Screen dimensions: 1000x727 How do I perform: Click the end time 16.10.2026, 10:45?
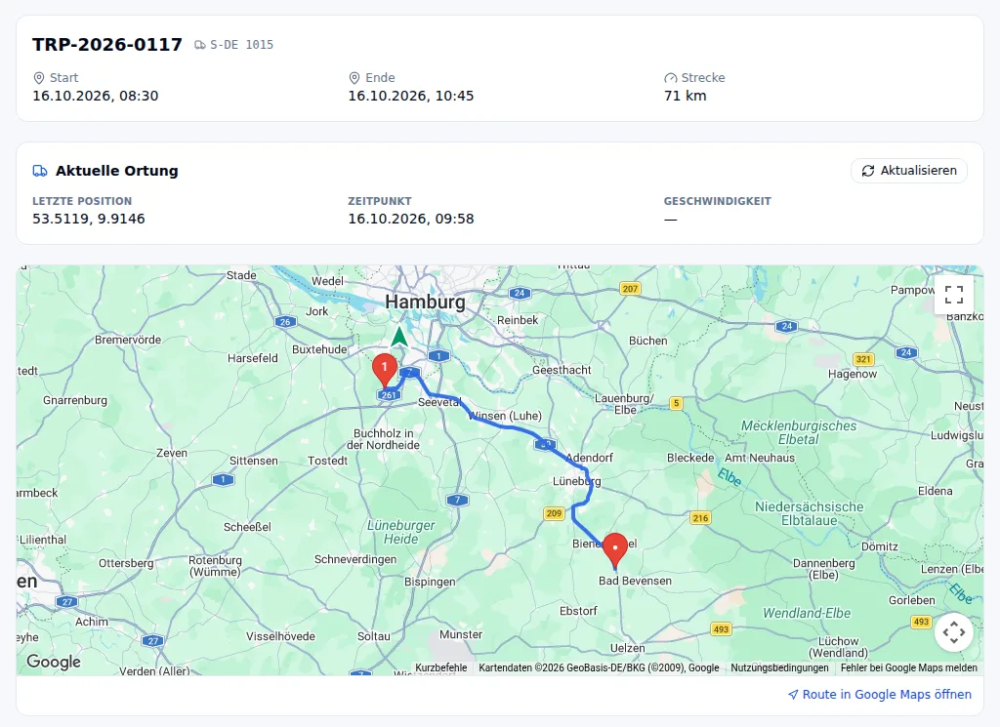coord(411,96)
